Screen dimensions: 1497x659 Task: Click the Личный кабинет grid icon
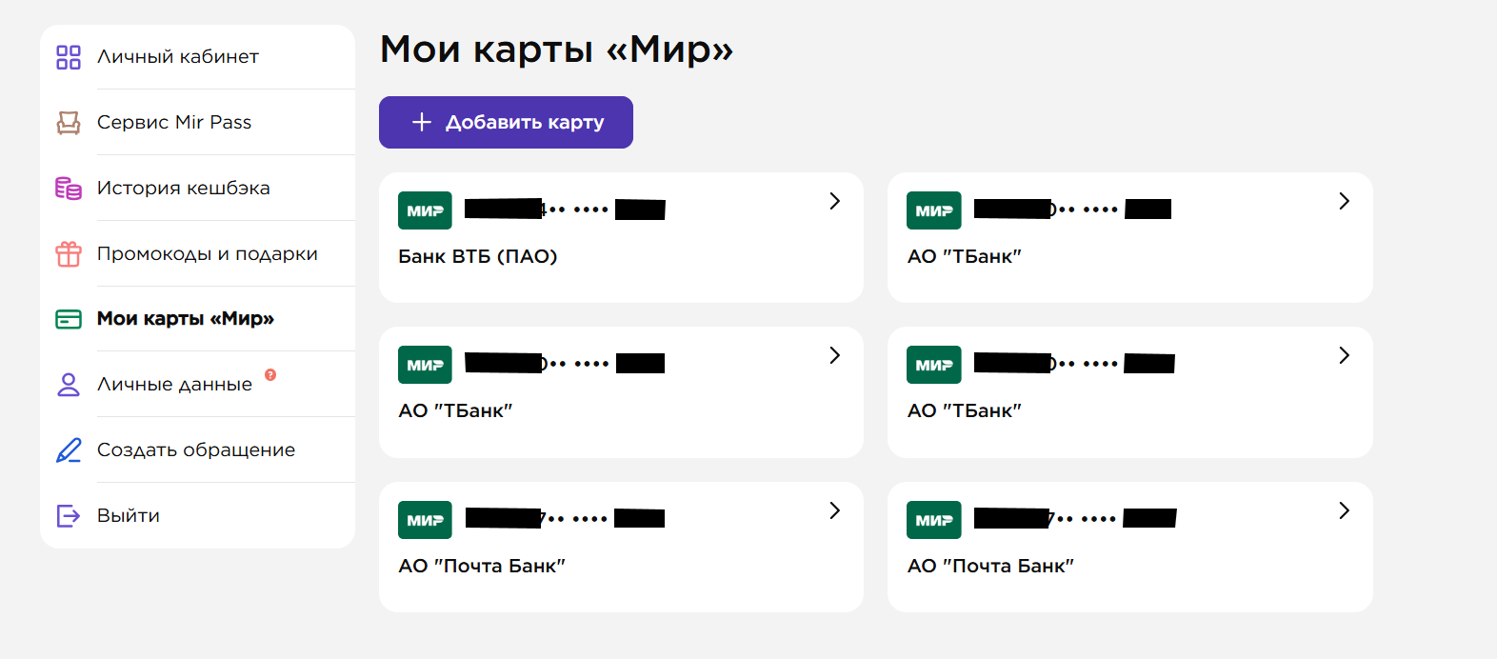click(x=67, y=56)
